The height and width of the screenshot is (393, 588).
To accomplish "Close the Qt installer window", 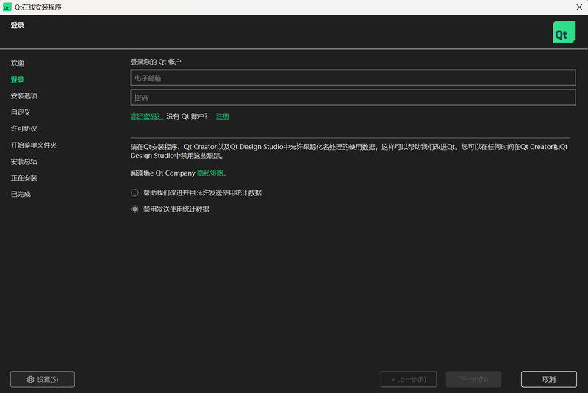I will [x=579, y=7].
